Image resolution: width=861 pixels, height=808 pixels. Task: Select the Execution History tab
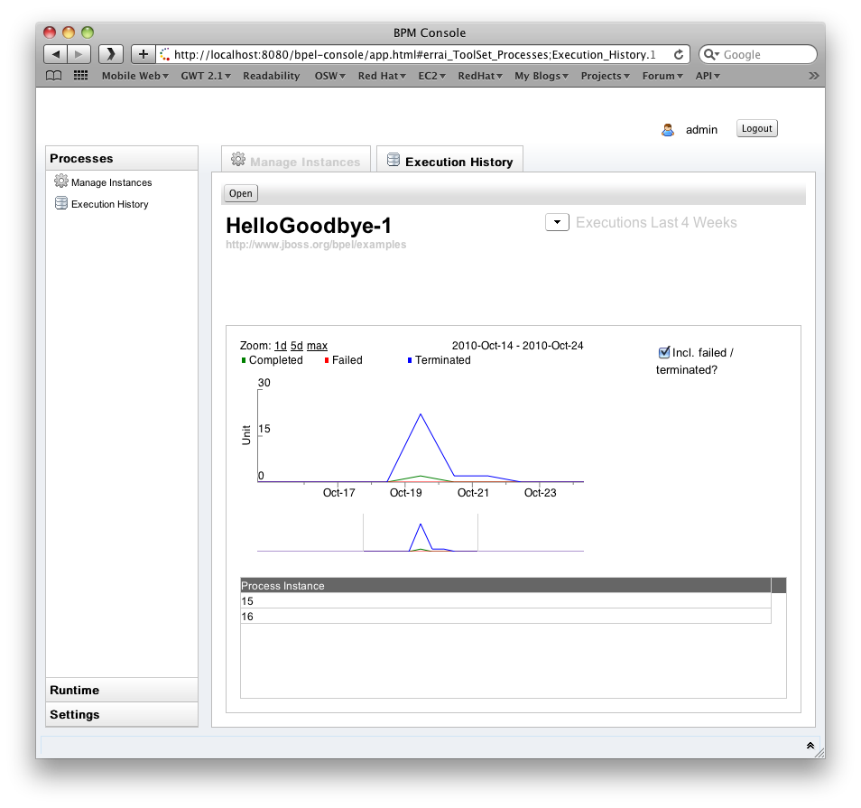point(449,160)
